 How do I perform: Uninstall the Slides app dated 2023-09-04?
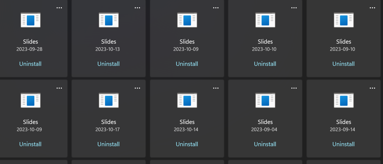coord(265,144)
